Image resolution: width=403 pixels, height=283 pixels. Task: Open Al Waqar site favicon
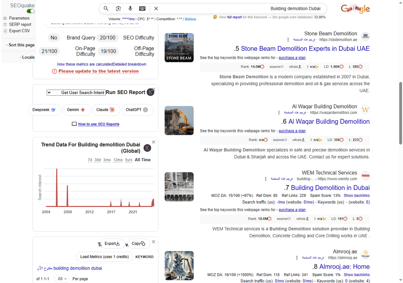pyautogui.click(x=365, y=110)
